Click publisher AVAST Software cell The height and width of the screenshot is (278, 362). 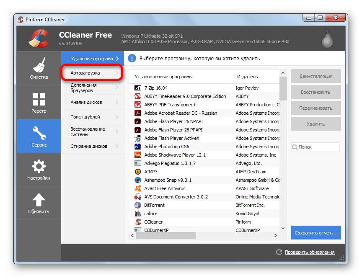(252, 188)
